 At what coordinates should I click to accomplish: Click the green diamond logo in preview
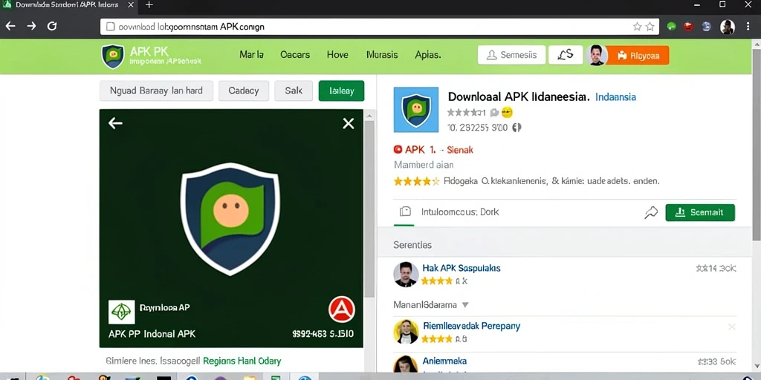pyautogui.click(x=121, y=312)
